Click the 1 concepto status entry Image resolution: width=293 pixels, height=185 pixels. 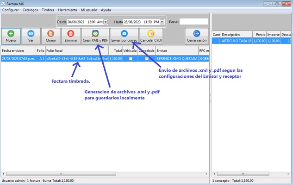[221, 181]
